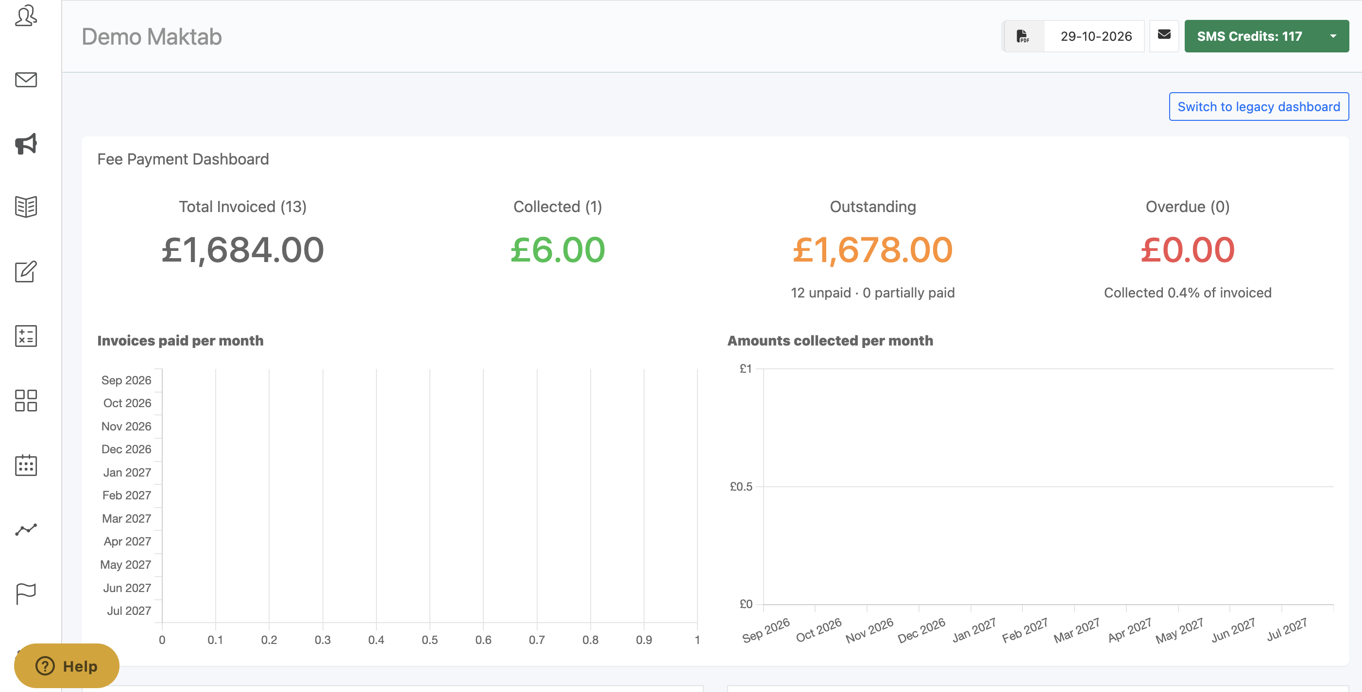Click the 0.5 x-axis tick label
1362x692 pixels.
(x=430, y=640)
